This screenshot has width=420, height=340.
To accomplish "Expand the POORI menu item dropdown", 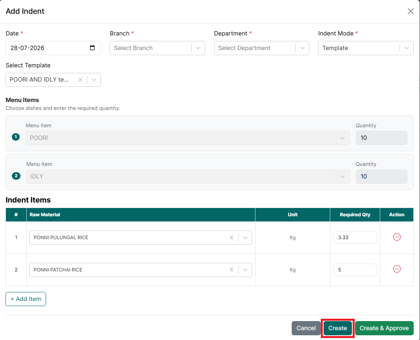I will [x=342, y=138].
